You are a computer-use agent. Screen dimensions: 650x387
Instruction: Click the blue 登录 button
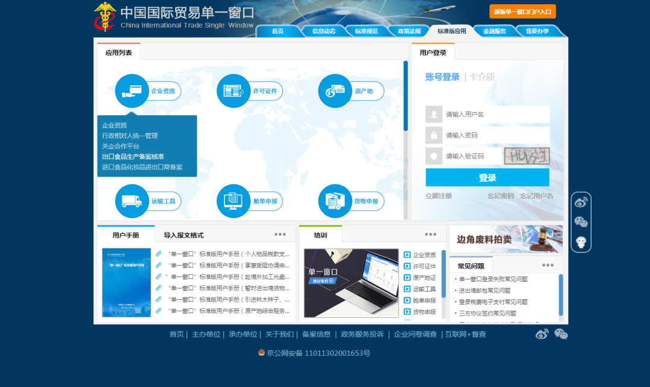pos(487,177)
